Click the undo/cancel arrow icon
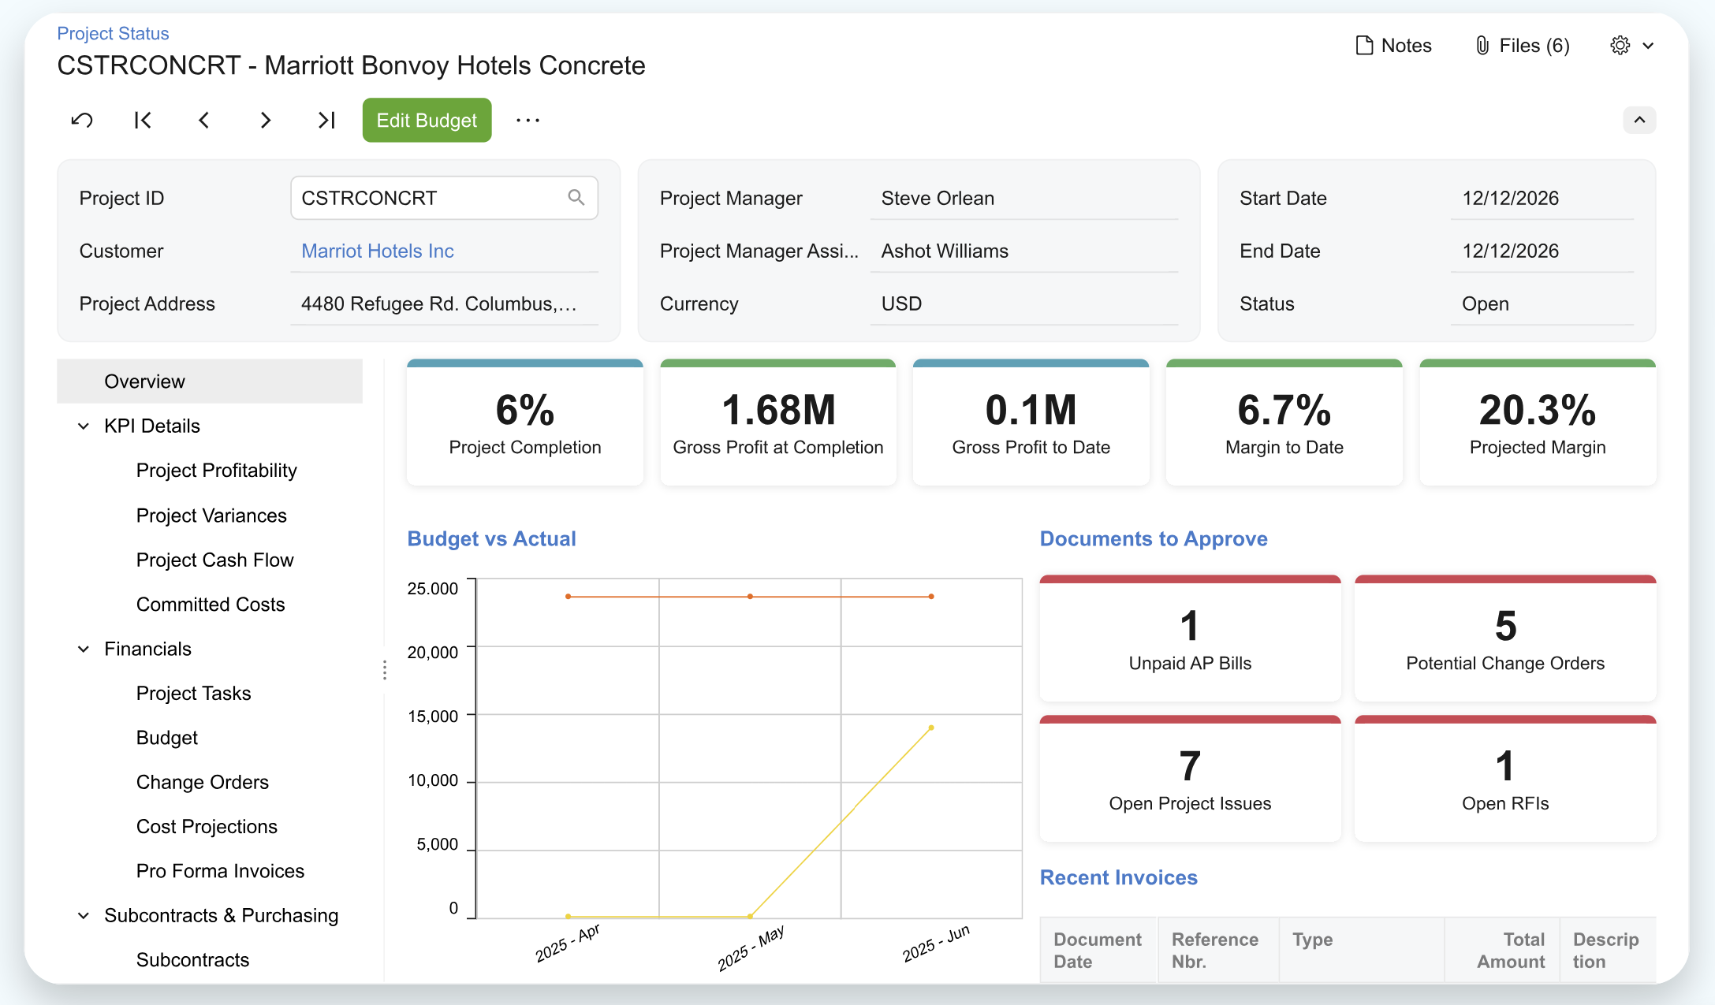This screenshot has width=1715, height=1005. 82,121
